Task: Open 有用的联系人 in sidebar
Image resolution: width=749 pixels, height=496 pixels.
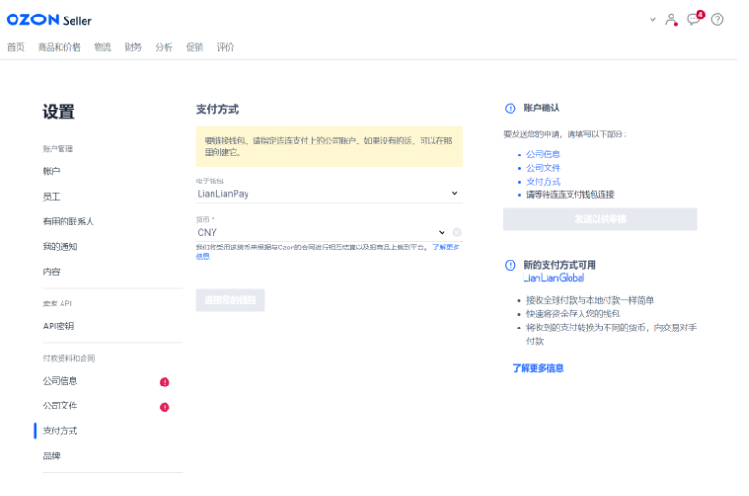Action: 69,221
